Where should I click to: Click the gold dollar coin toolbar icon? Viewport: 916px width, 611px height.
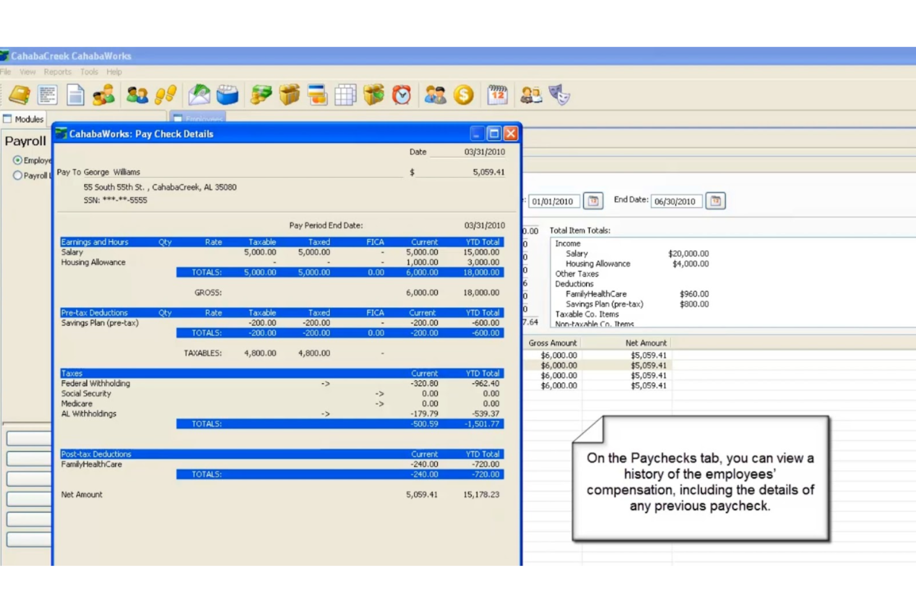[464, 95]
